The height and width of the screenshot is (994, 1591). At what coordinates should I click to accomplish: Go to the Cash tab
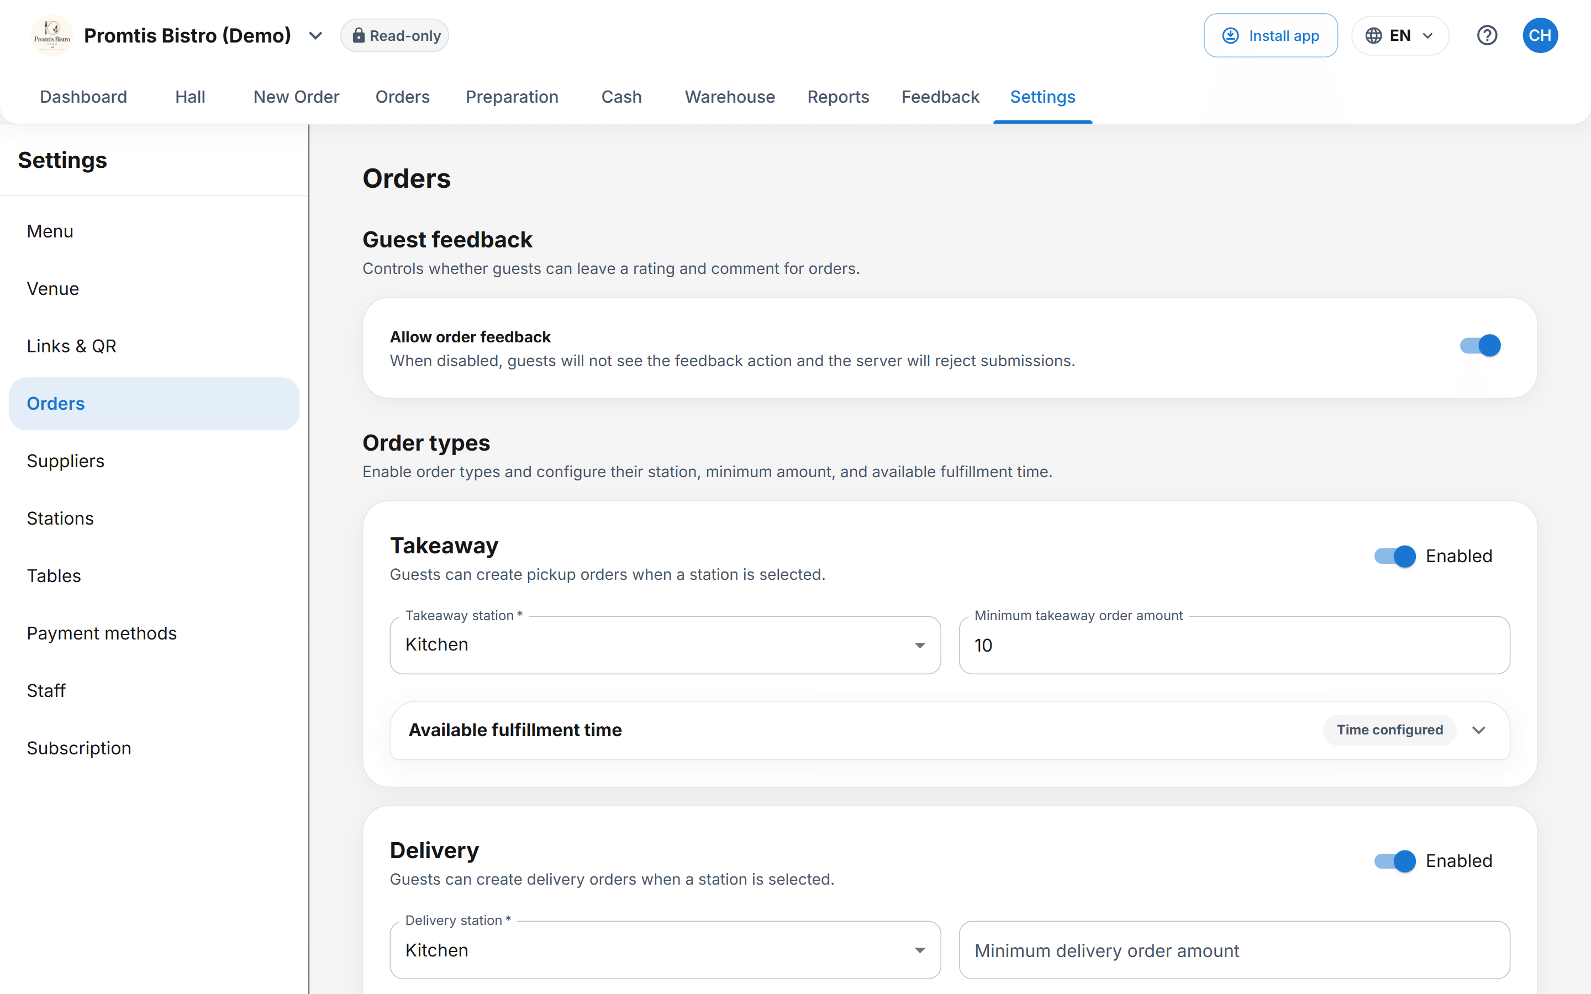(621, 97)
